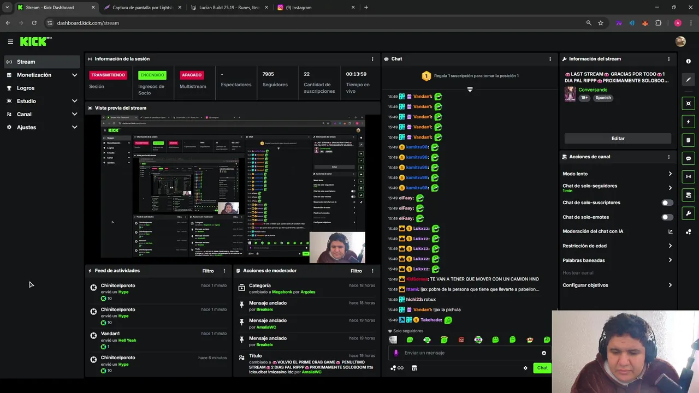Open Chat panel three-dot options menu
The height and width of the screenshot is (393, 699).
(550, 59)
